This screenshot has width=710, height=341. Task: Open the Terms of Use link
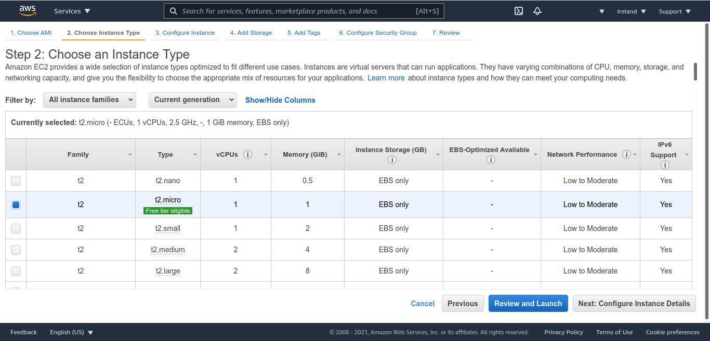pyautogui.click(x=614, y=332)
